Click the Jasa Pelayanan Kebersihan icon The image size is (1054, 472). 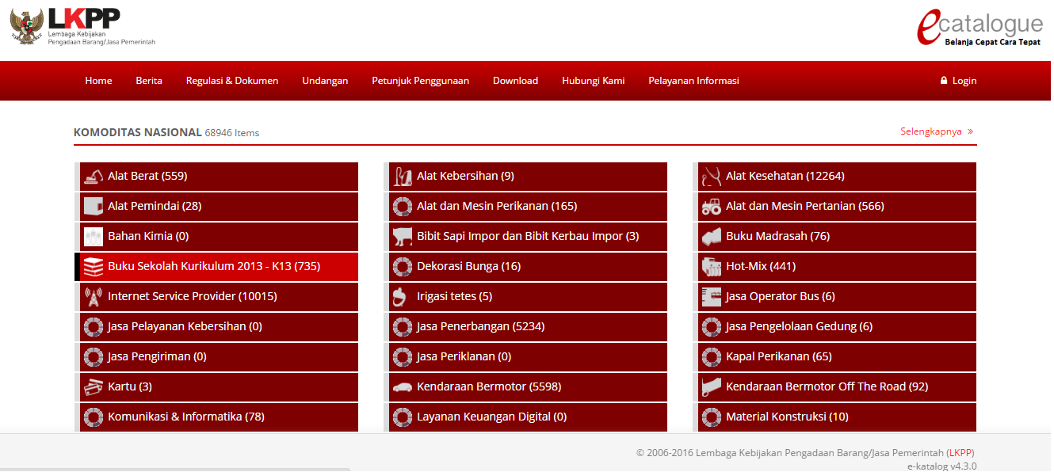(94, 327)
